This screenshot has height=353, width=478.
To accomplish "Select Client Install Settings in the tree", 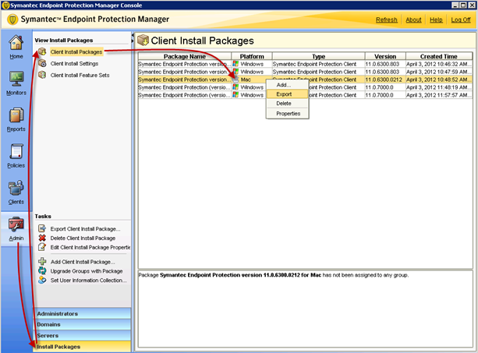I will (74, 63).
